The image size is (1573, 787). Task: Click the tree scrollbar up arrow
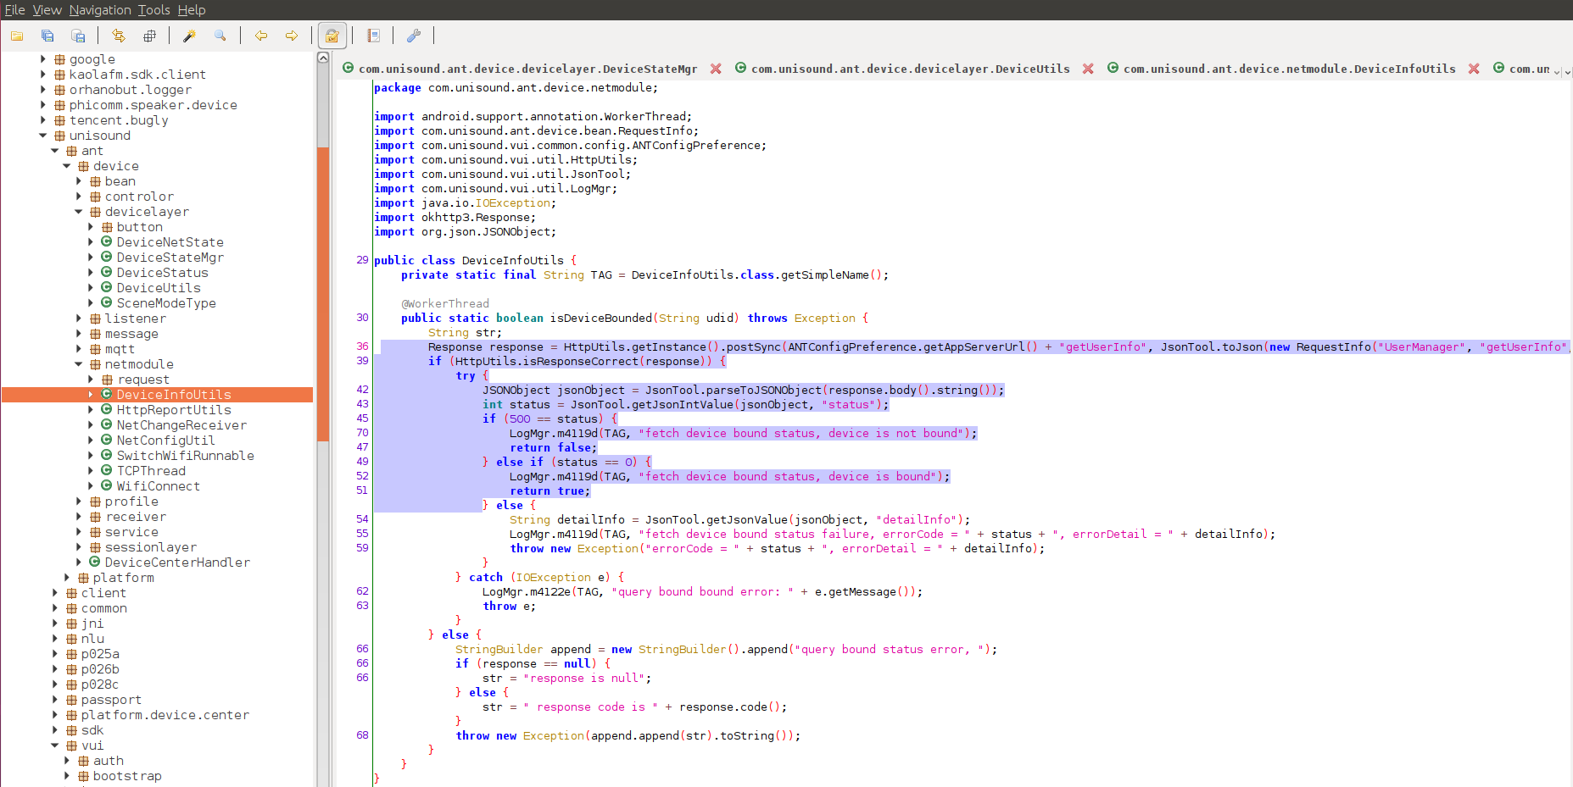pyautogui.click(x=322, y=58)
